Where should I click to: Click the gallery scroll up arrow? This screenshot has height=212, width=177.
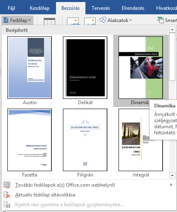click(x=172, y=29)
